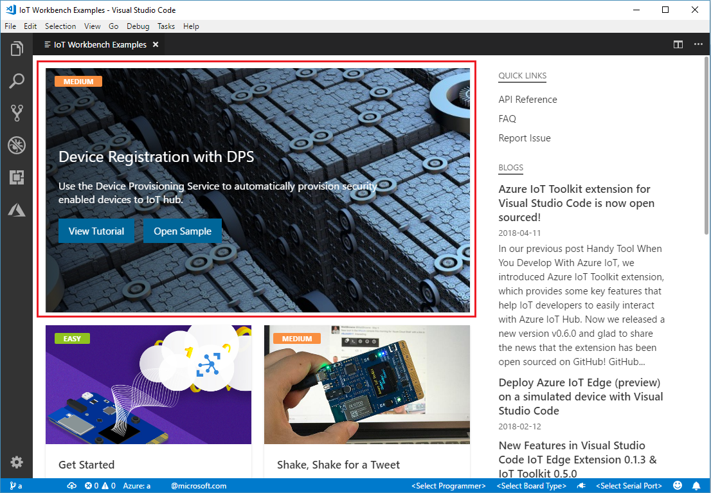
Task: Open New Features in IoT Edge Extension blog
Action: [x=577, y=460]
